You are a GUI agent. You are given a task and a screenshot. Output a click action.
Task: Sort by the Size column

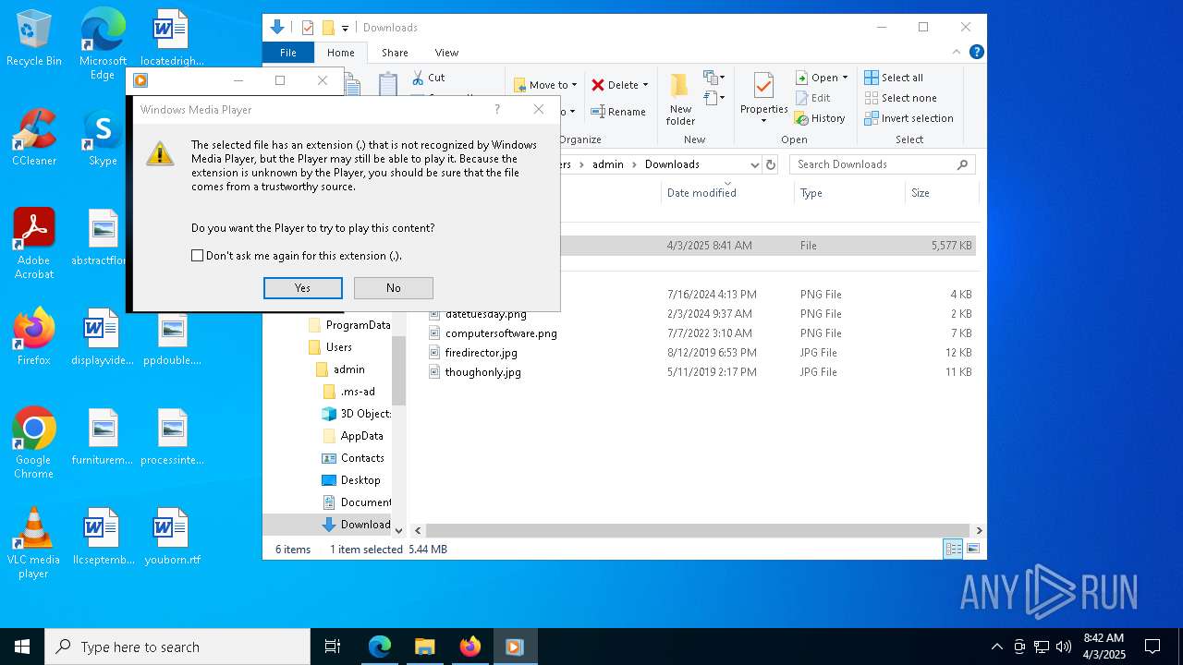[x=921, y=193]
